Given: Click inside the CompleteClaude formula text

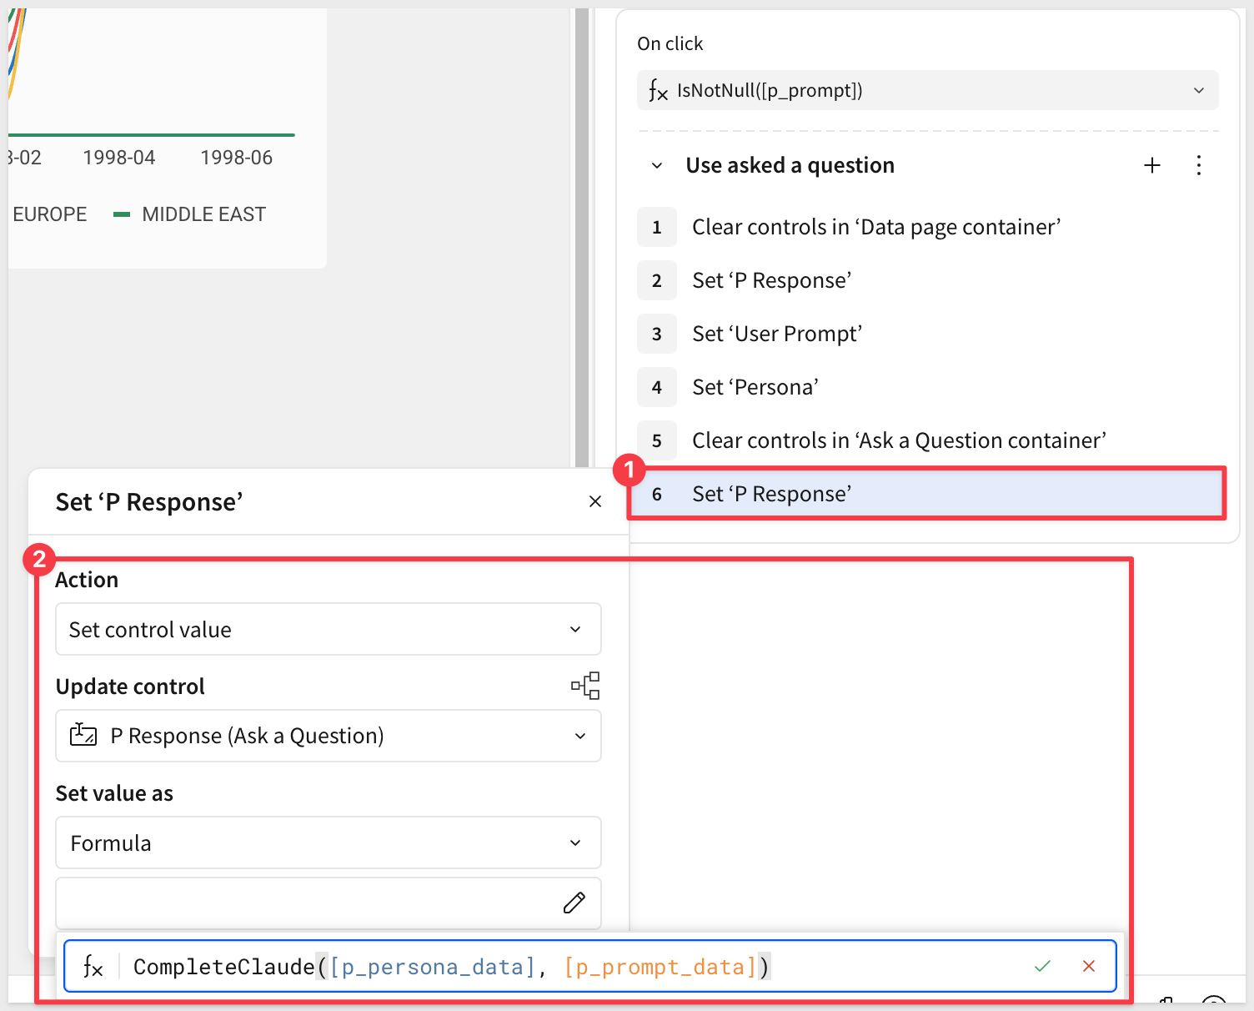Looking at the screenshot, I should click(x=450, y=967).
